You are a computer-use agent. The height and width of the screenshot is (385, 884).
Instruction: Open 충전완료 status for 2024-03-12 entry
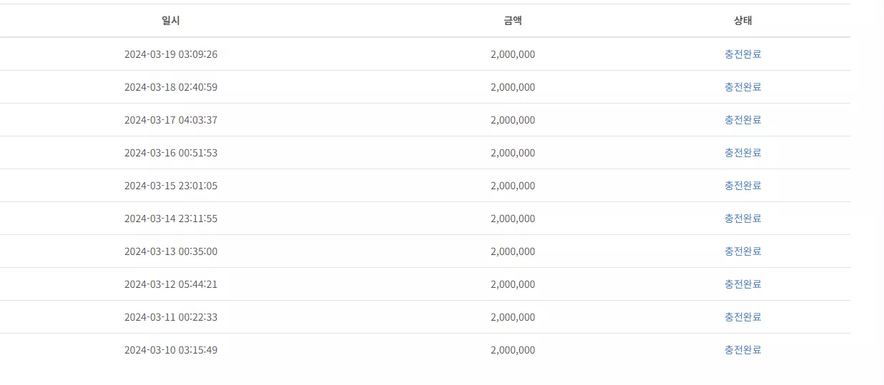click(x=743, y=284)
